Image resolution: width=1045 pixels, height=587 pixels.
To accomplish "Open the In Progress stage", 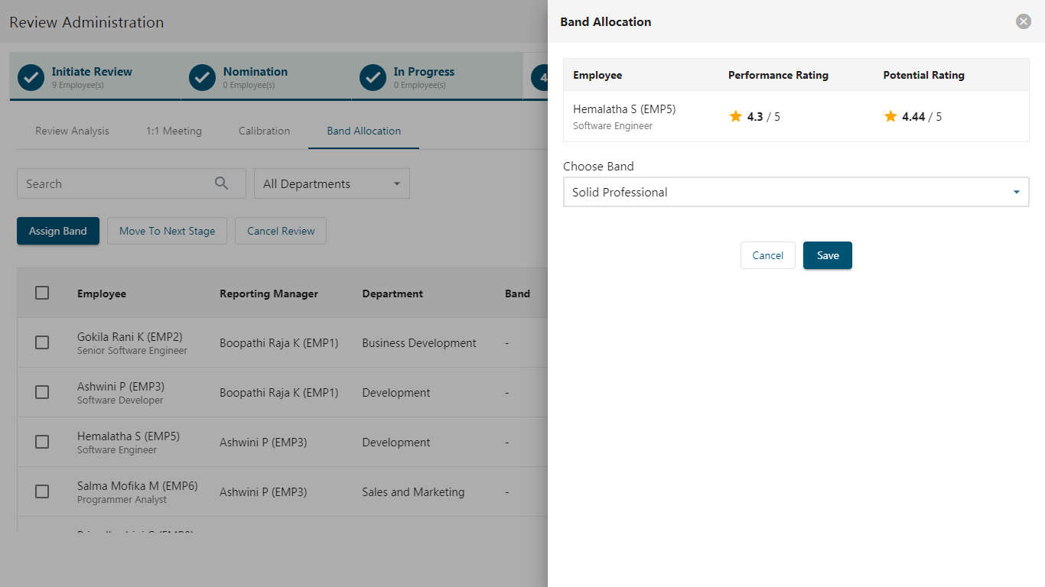I will tap(438, 76).
